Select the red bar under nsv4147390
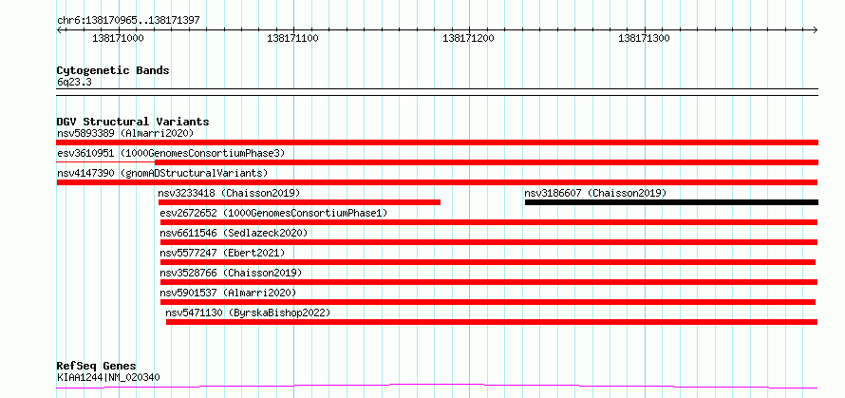Screen dimensions: 845x398 tap(437, 182)
